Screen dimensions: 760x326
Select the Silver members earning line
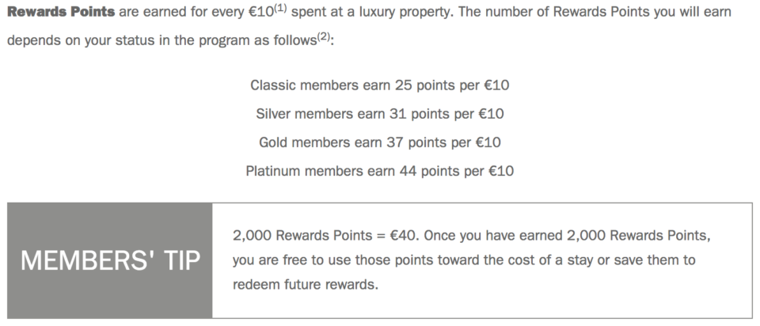click(379, 114)
